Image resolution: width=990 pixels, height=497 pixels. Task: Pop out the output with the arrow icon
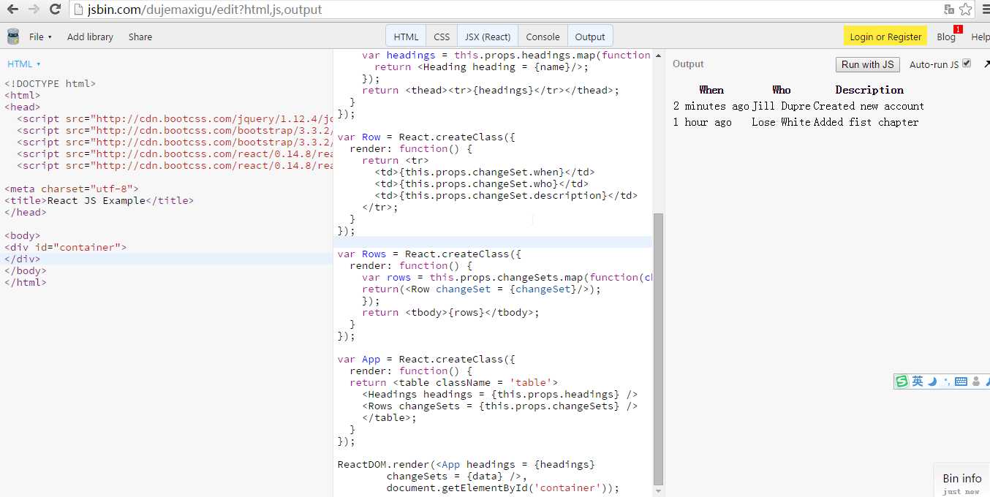point(986,64)
